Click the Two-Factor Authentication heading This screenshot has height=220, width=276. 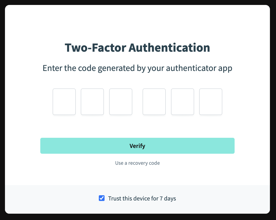pos(137,48)
